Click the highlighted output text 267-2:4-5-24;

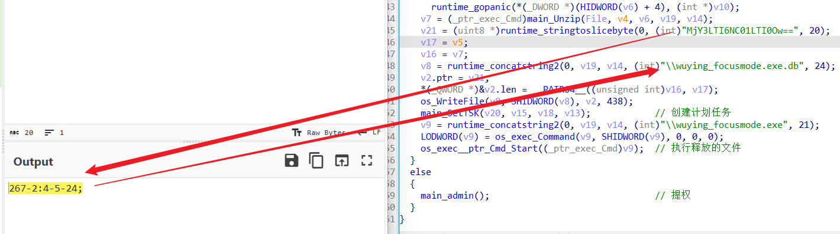[46, 189]
